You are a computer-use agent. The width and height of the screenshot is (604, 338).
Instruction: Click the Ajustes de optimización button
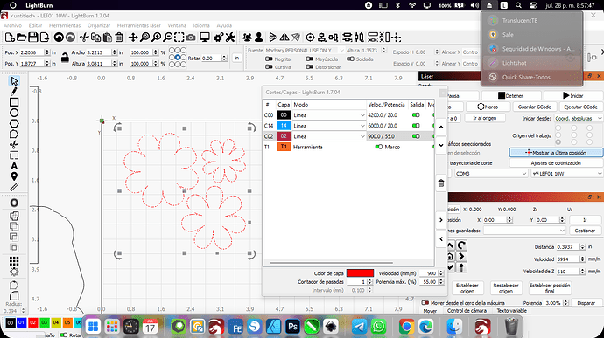[556, 163]
